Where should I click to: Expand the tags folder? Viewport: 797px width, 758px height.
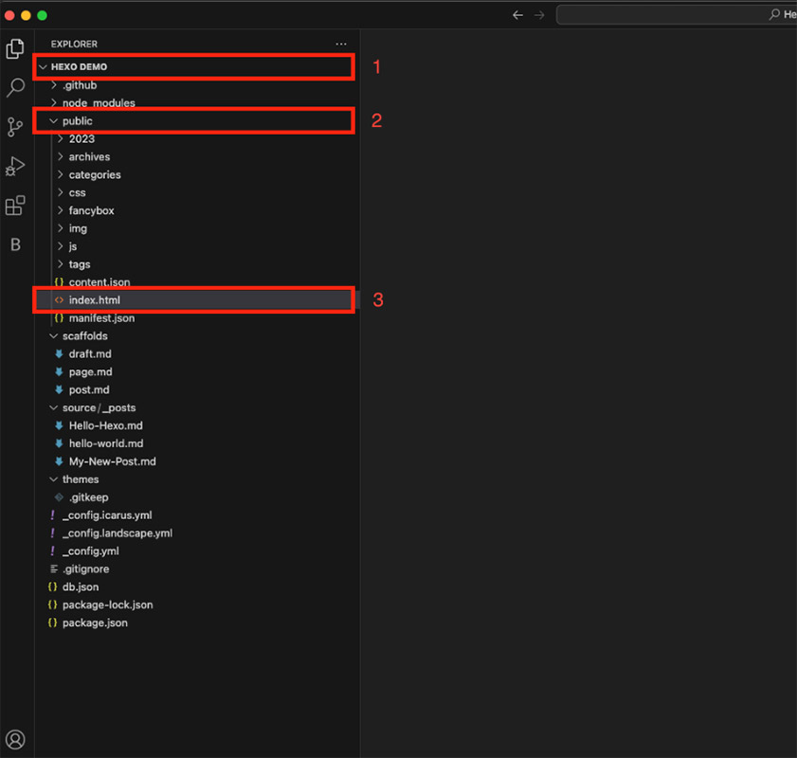(197, 264)
